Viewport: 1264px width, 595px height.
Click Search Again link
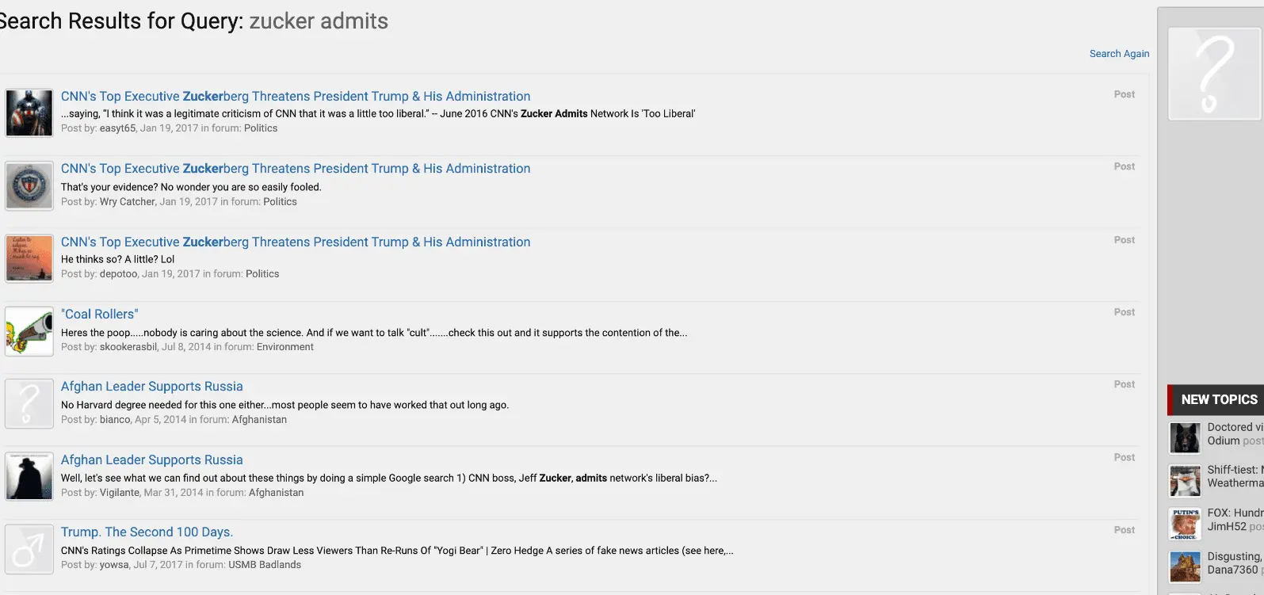1119,54
